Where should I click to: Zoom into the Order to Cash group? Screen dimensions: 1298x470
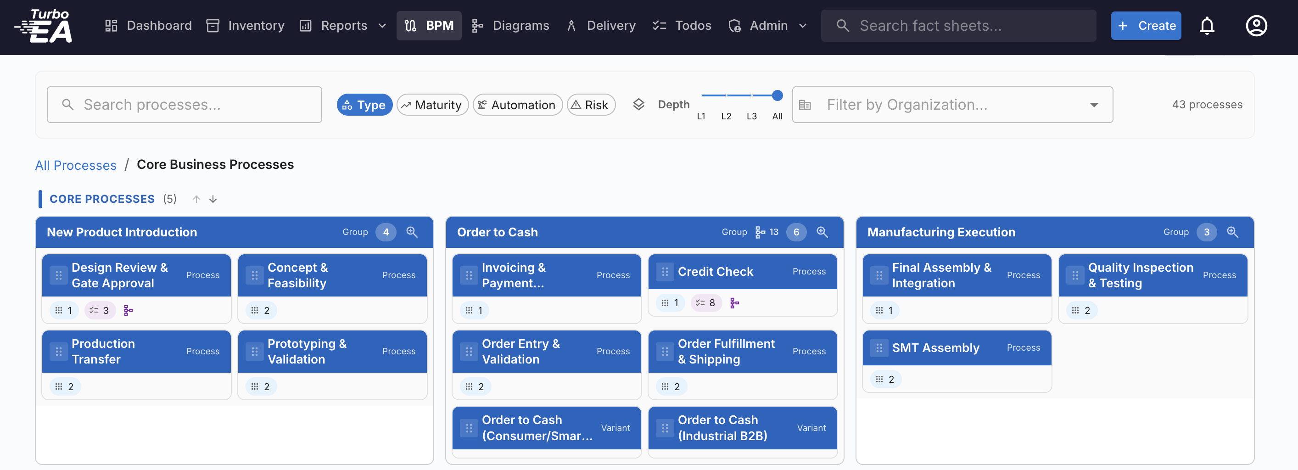(x=823, y=232)
